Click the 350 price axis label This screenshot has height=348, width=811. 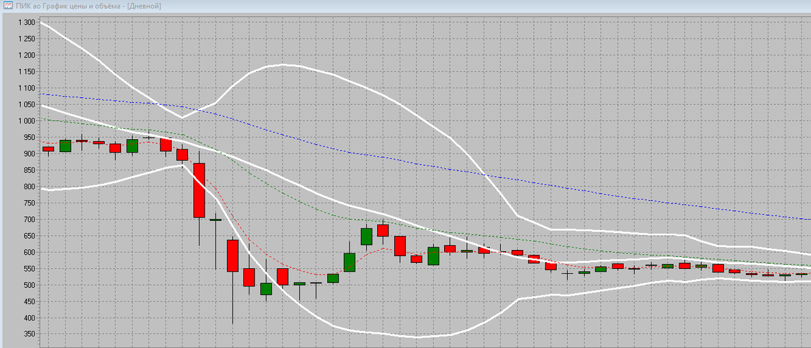coord(28,334)
